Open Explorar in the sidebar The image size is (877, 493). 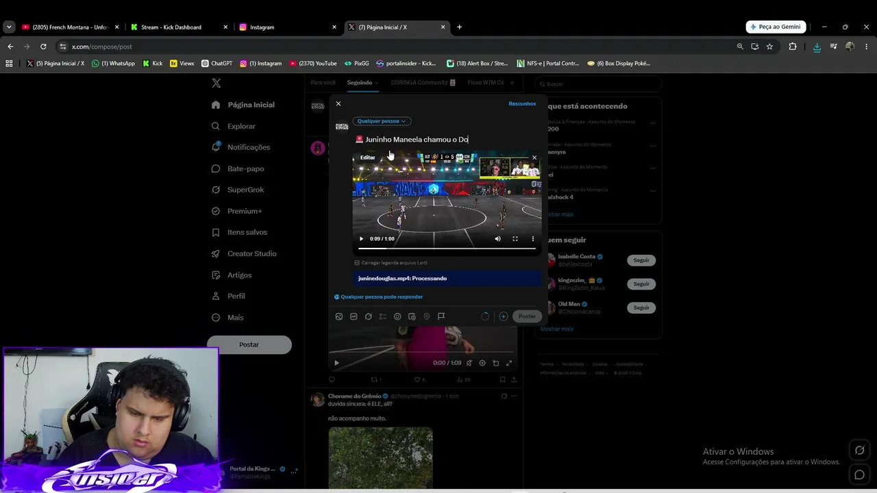(234, 126)
